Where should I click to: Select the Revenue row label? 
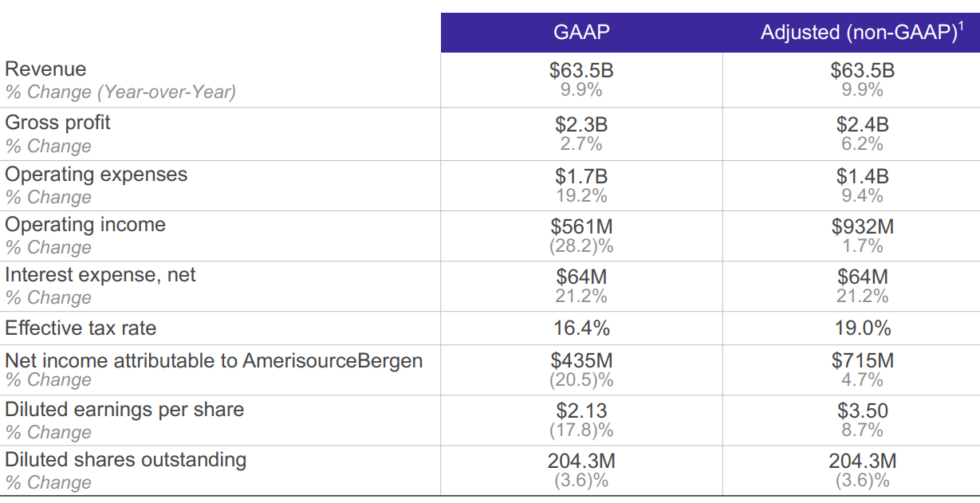45,69
